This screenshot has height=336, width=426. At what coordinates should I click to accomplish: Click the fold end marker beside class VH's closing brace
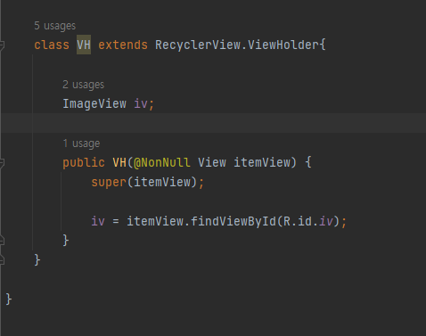(x=2, y=260)
